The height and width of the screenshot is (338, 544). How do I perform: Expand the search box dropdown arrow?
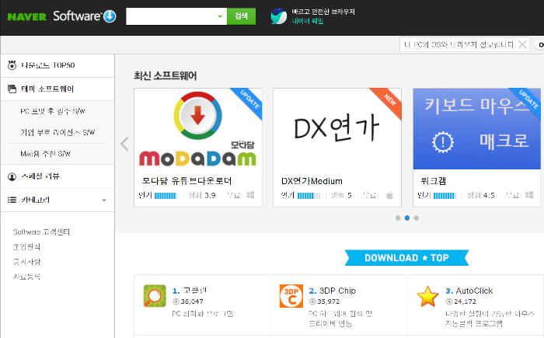[x=220, y=16]
